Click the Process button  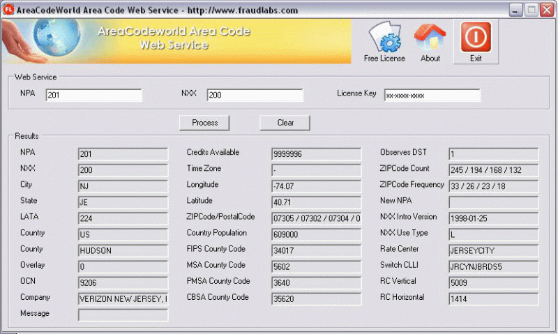pyautogui.click(x=205, y=123)
